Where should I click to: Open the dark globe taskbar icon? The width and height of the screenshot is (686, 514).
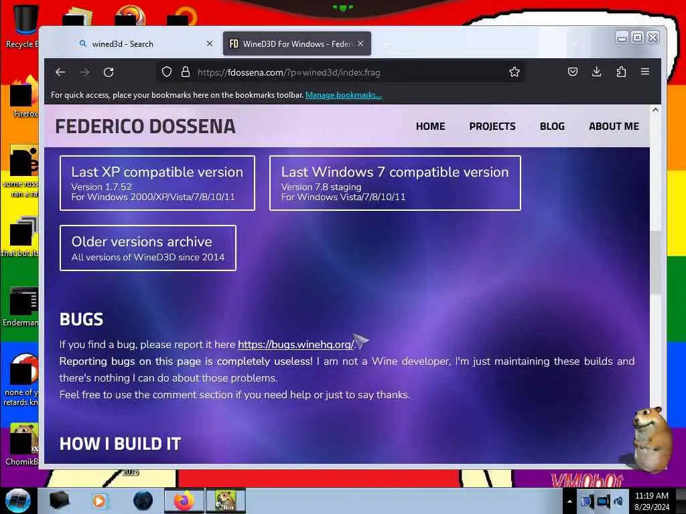click(143, 501)
